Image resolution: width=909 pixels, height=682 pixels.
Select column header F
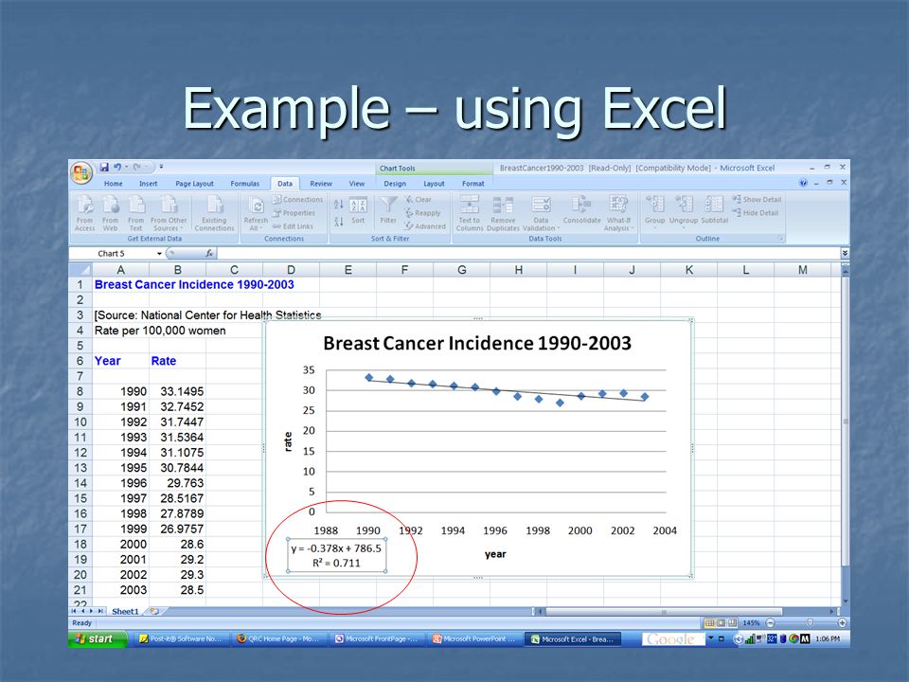coord(404,270)
